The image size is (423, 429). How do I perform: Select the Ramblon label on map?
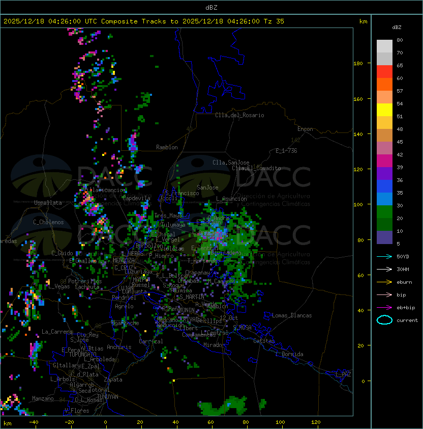167,147
